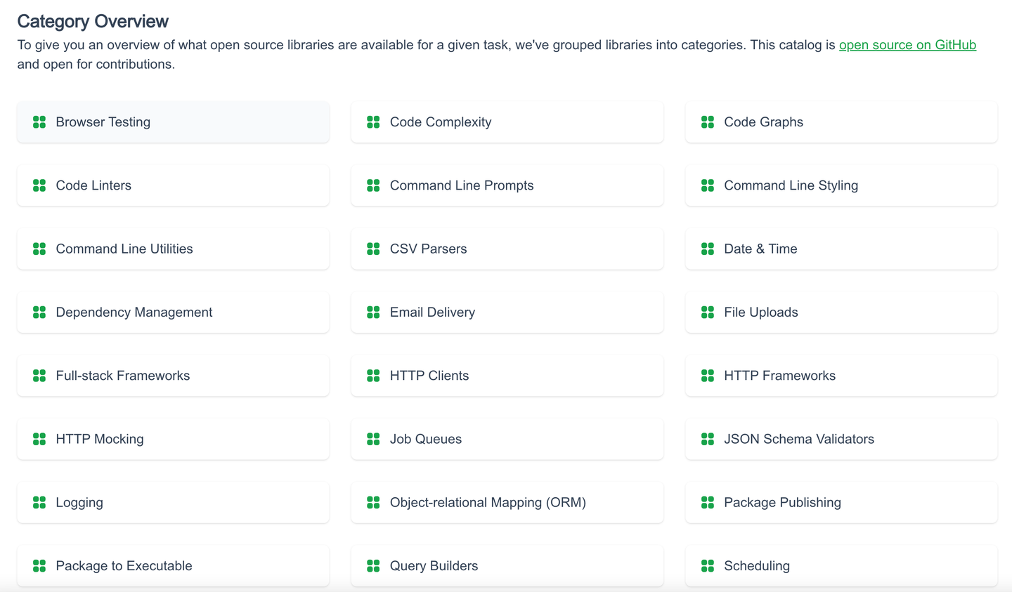Viewport: 1012px width, 592px height.
Task: Open the HTTP Clients category
Action: (507, 376)
